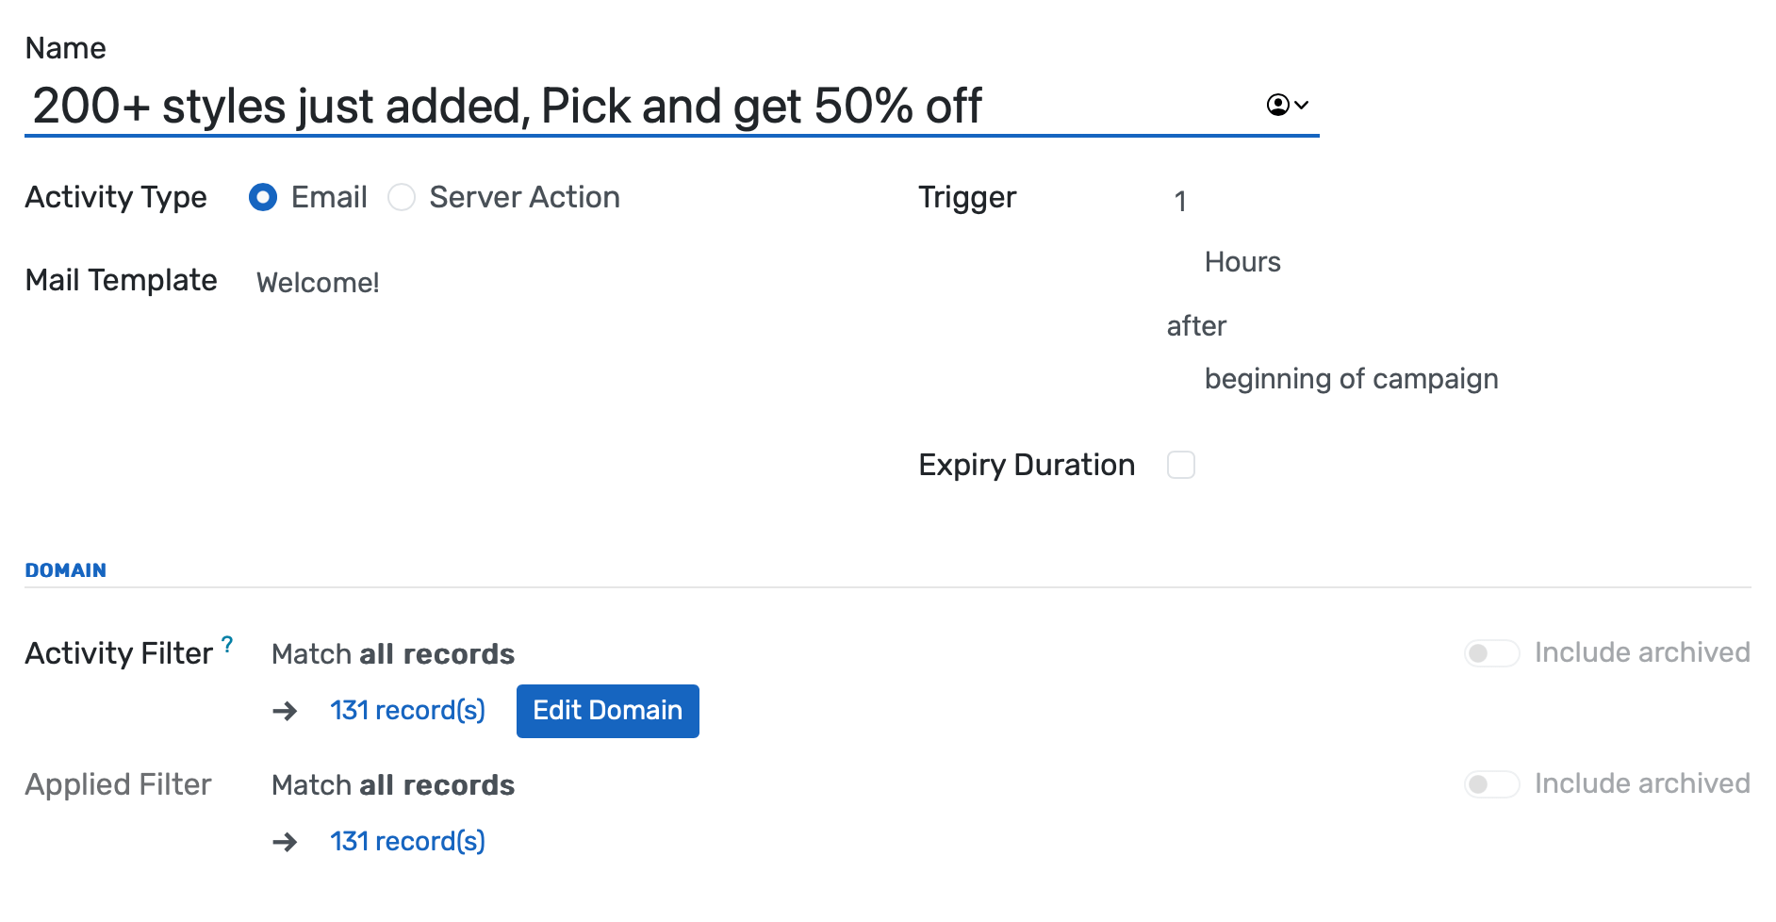Select the Email activity type

pyautogui.click(x=263, y=198)
